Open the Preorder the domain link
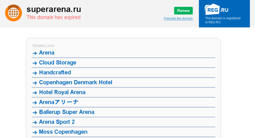Viewport: 255px width, 138px height. coord(178,18)
